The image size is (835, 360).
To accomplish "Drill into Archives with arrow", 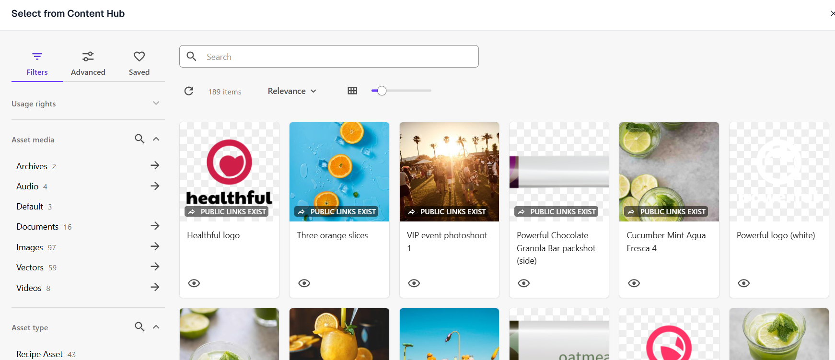I will [x=155, y=165].
